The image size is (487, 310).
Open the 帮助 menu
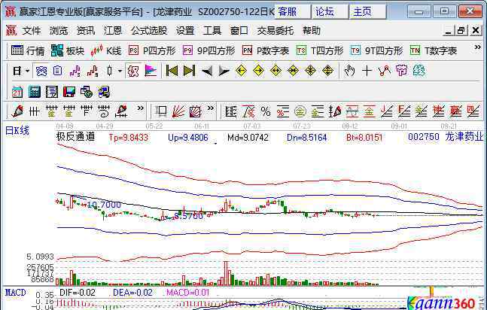[312, 31]
